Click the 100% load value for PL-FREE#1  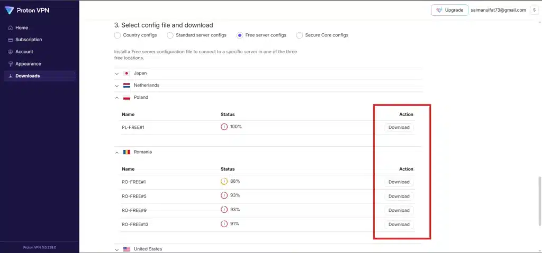coord(236,127)
